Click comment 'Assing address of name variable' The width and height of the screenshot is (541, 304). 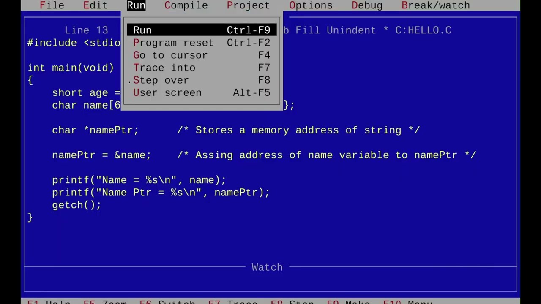coord(326,155)
